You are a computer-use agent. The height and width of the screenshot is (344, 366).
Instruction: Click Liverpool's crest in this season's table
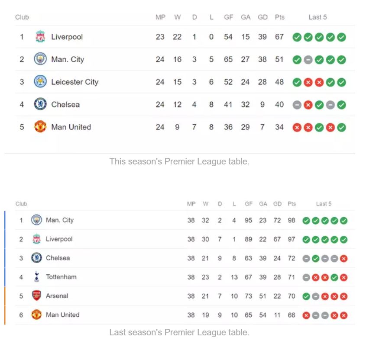click(x=40, y=37)
